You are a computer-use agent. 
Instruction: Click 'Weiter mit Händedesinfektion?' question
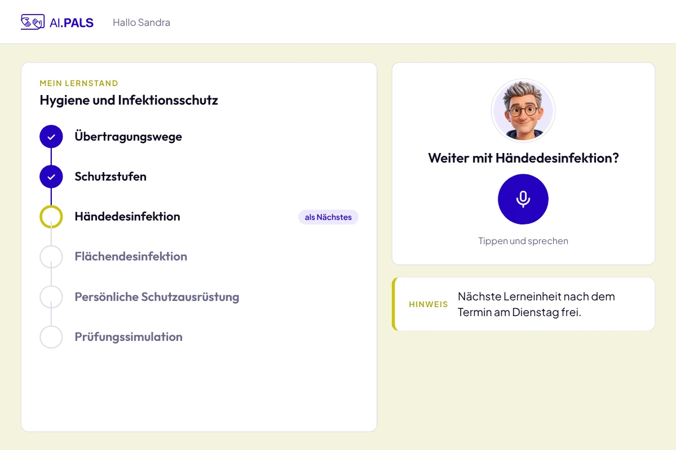click(x=523, y=158)
